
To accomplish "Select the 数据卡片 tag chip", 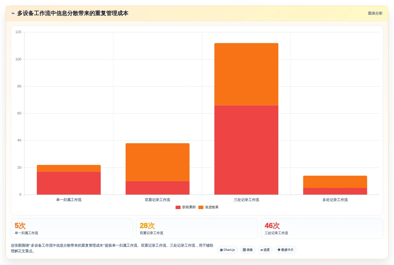I will click(x=286, y=250).
